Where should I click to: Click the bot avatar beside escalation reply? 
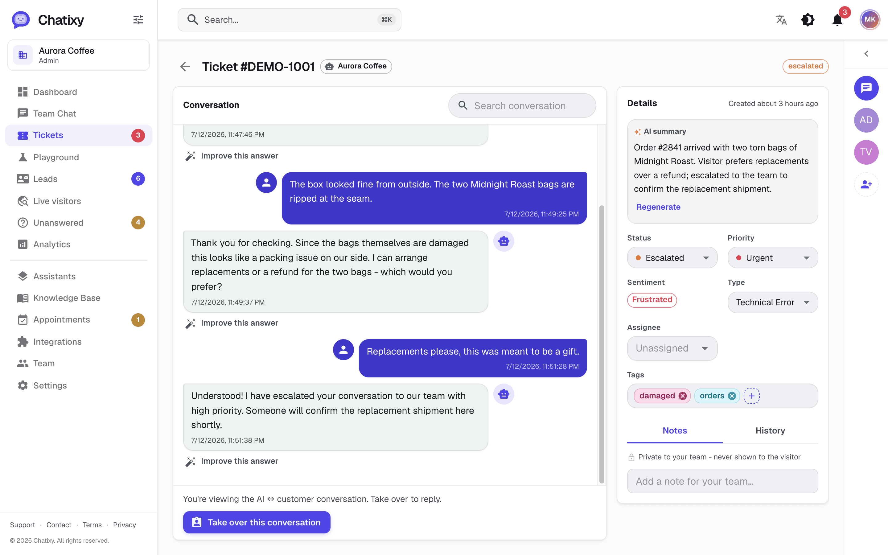(x=504, y=394)
